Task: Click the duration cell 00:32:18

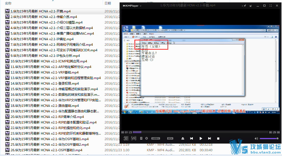Action: 206,145
